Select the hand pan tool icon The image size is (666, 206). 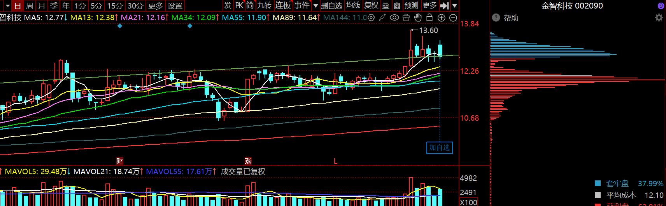pos(418,17)
